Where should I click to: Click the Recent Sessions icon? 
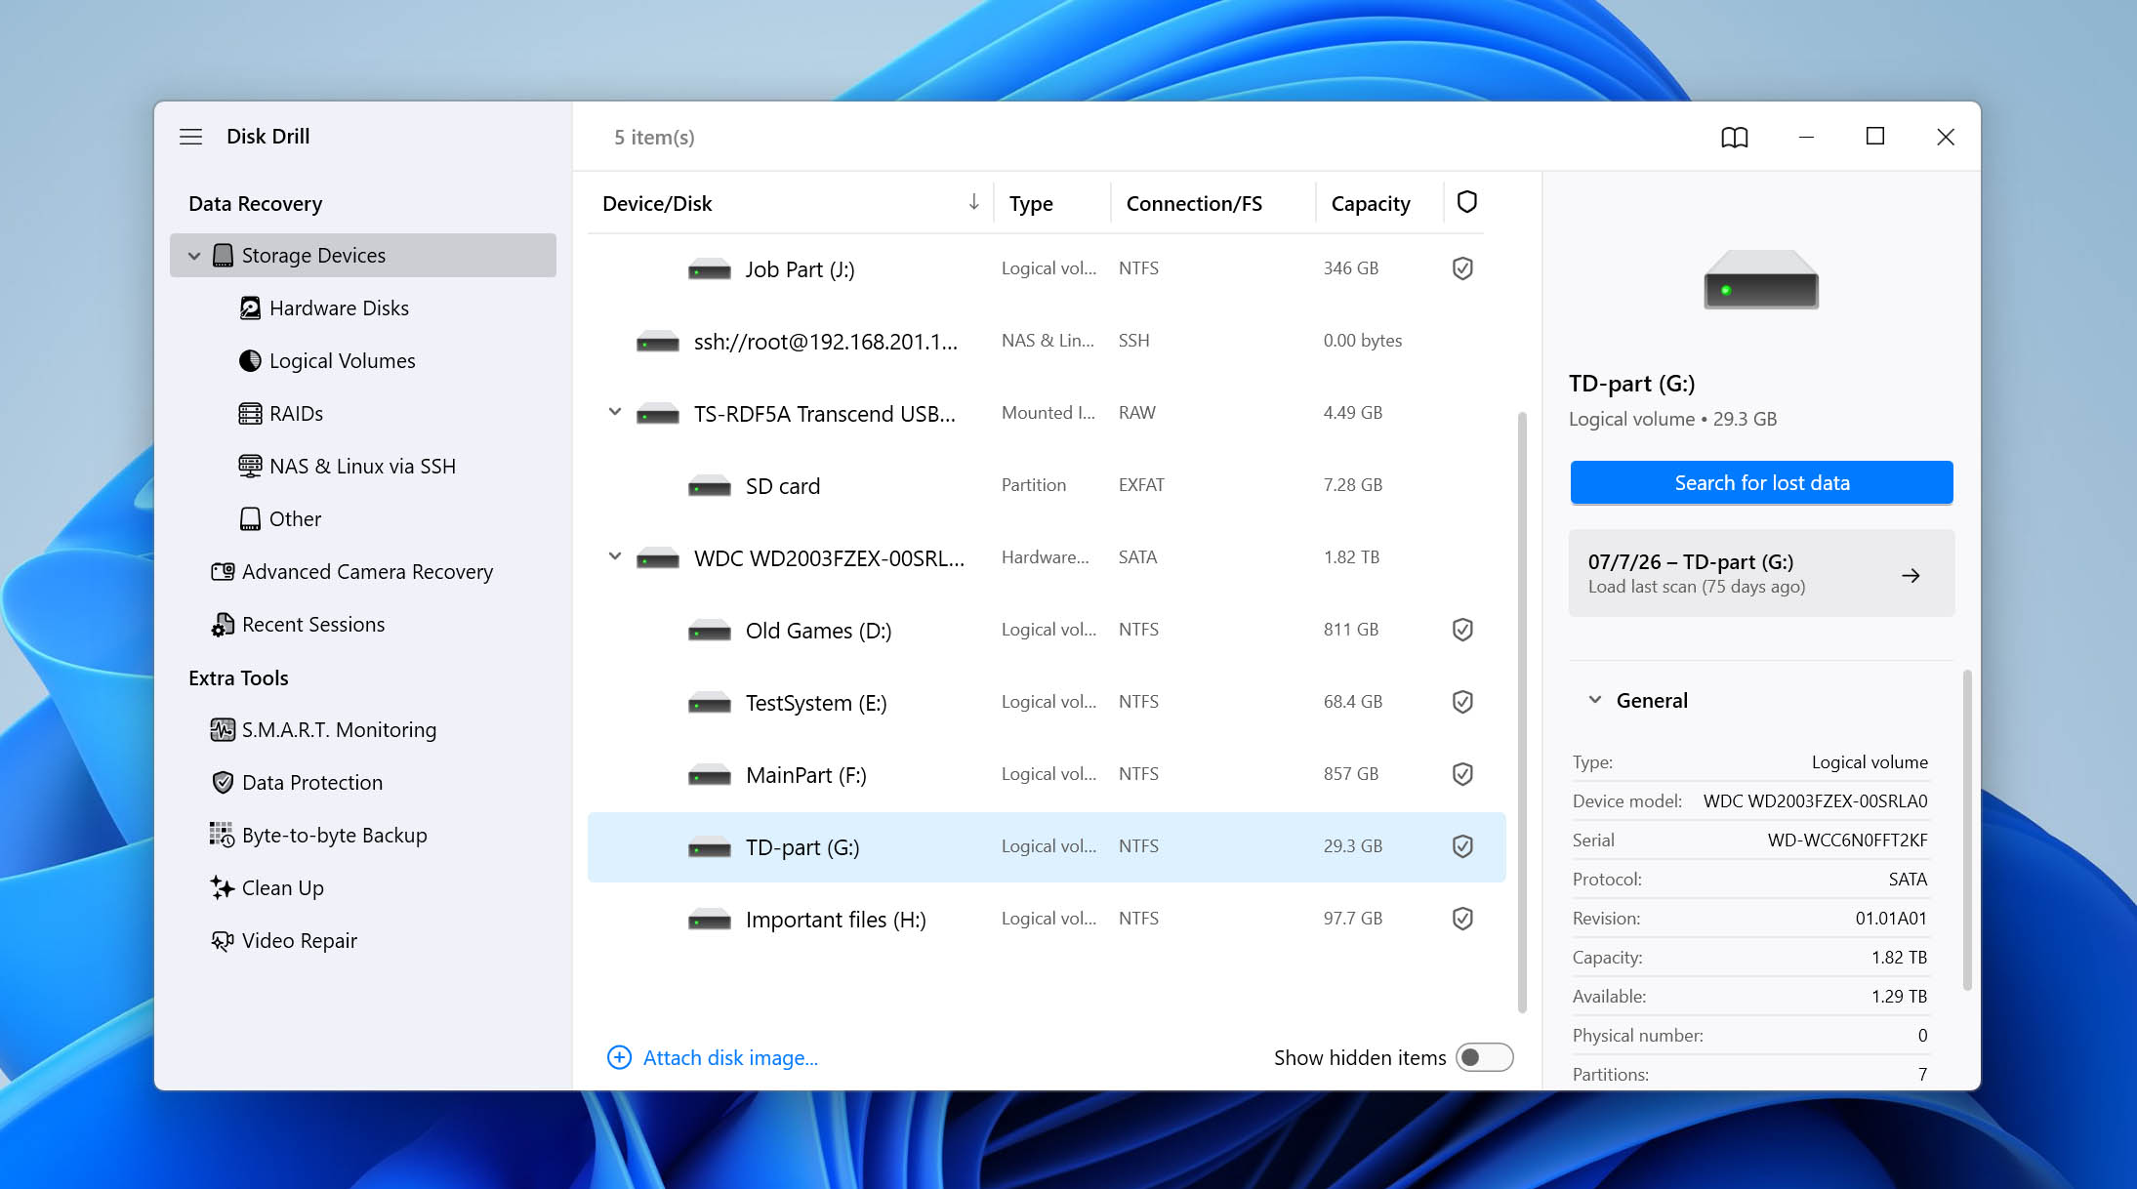(223, 625)
